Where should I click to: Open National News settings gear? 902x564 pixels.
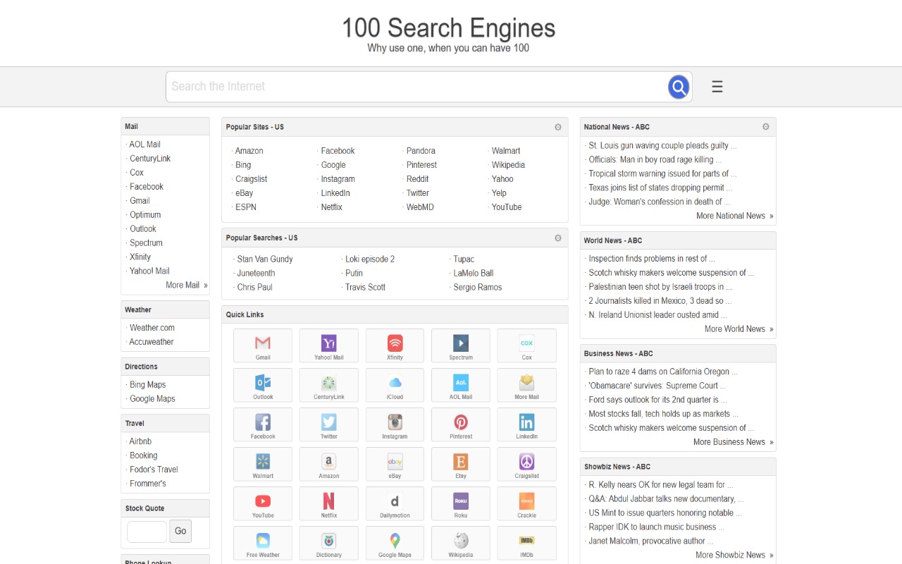tap(766, 127)
